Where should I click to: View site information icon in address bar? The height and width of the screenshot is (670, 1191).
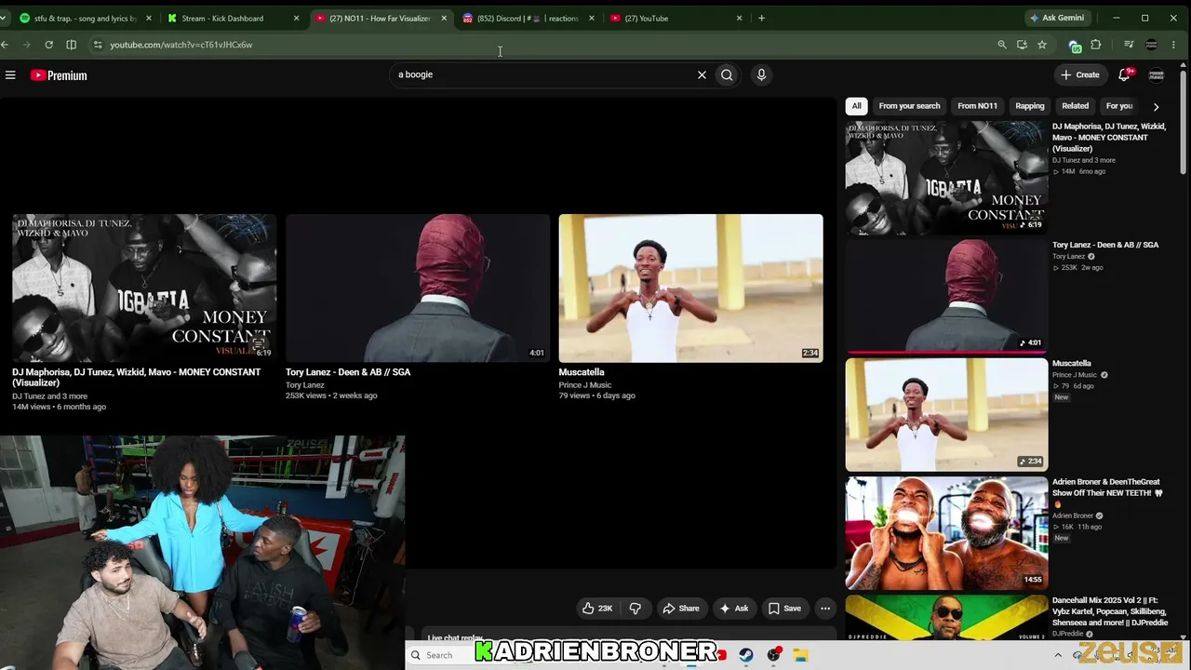point(98,45)
